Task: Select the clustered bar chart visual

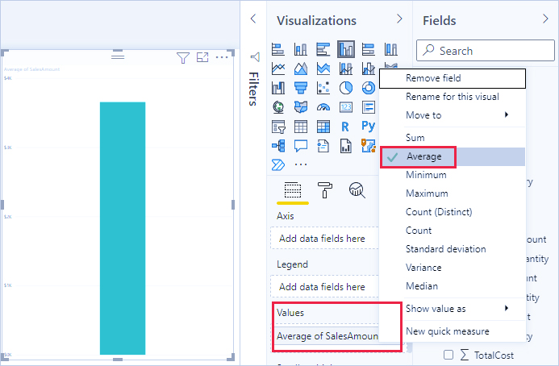Action: point(323,49)
